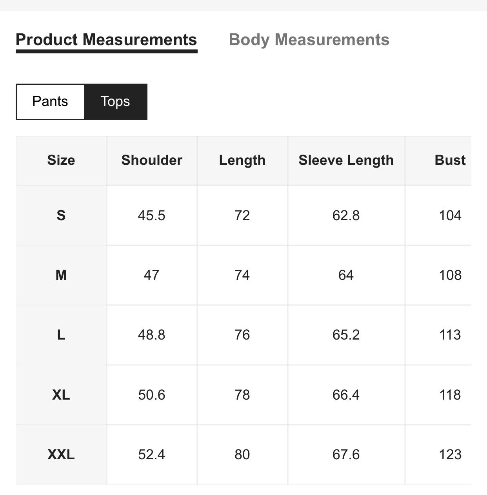Click the 52.4 shoulder value for XXL
This screenshot has height=495, width=487.
point(152,455)
